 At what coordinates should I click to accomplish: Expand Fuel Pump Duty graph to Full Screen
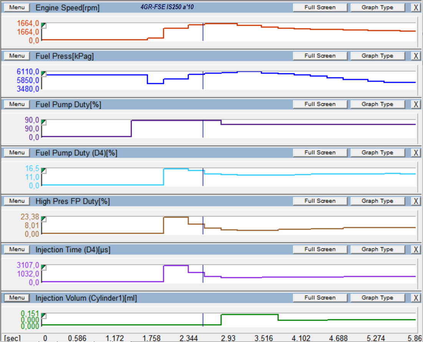pos(320,104)
